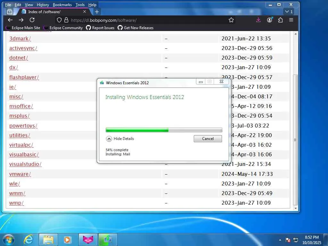Open the powertoys/ directory link
328x246 pixels.
[23, 126]
